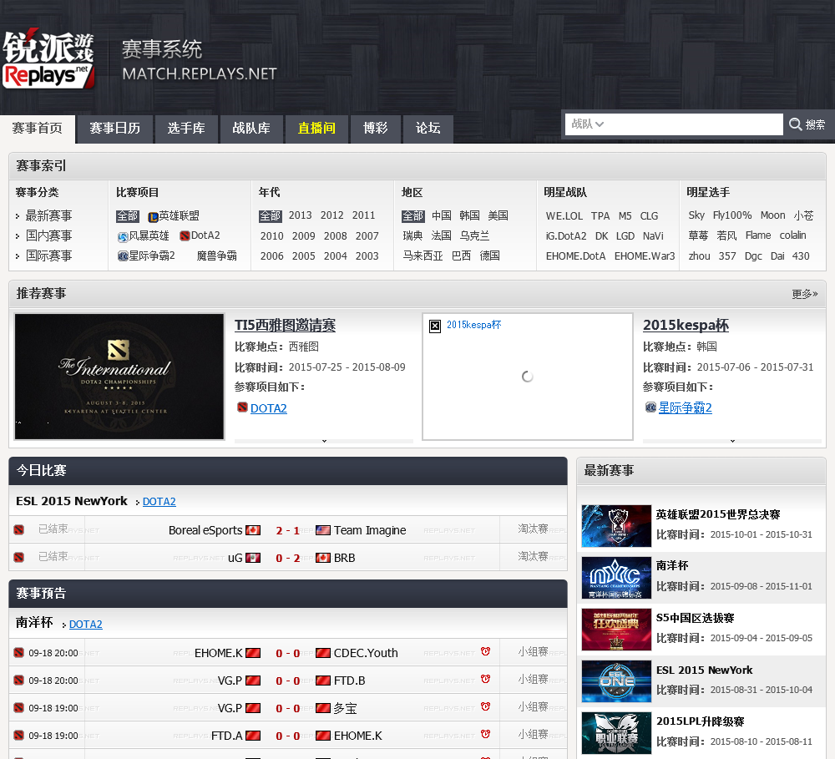The height and width of the screenshot is (759, 835).
Task: Click the alarm reminder icon for VG.P vs 多宝
Action: click(485, 706)
